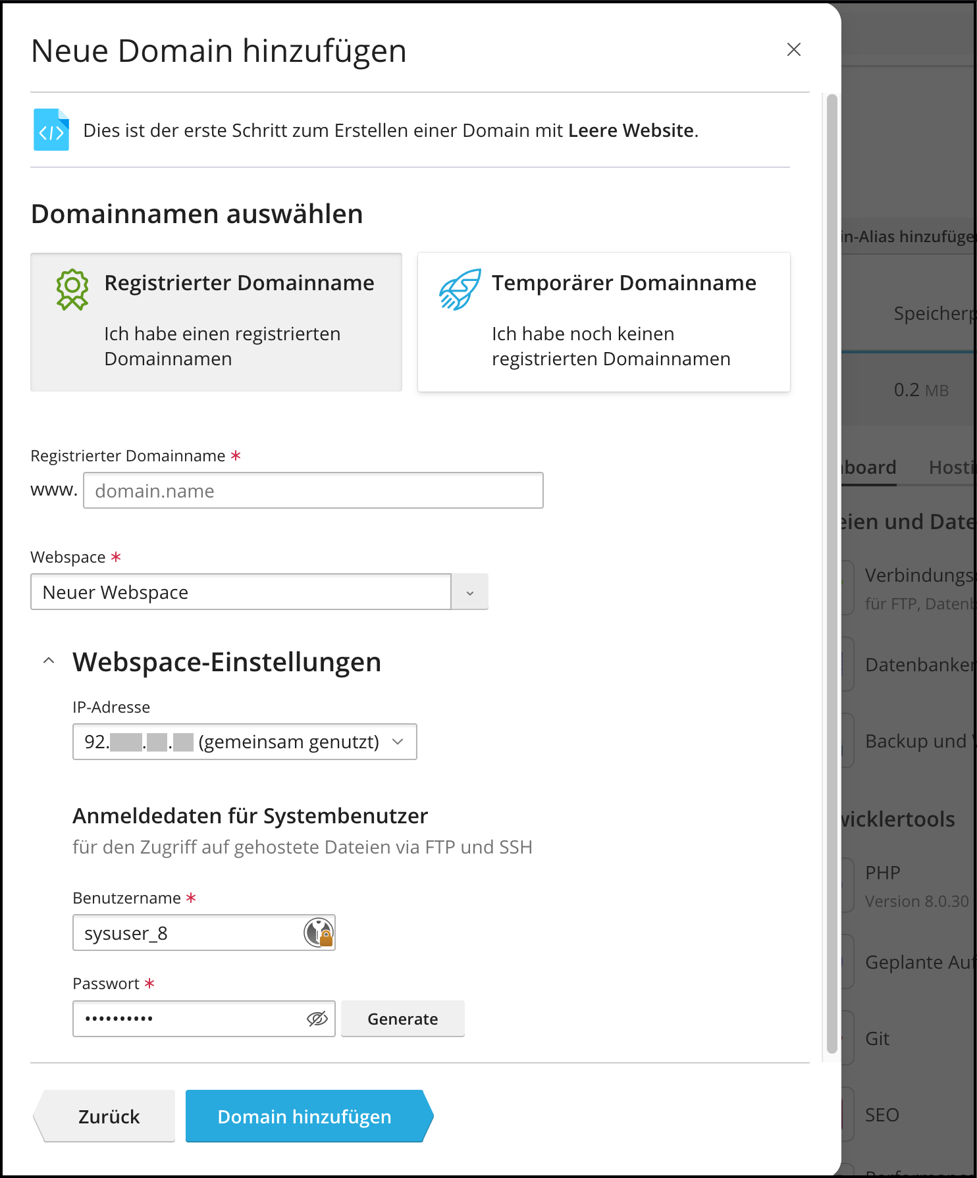Image resolution: width=977 pixels, height=1178 pixels.
Task: Click SEO entry in background page
Action: [882, 1115]
